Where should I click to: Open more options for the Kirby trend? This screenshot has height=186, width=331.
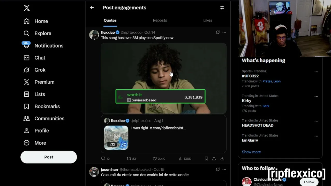pos(316,96)
